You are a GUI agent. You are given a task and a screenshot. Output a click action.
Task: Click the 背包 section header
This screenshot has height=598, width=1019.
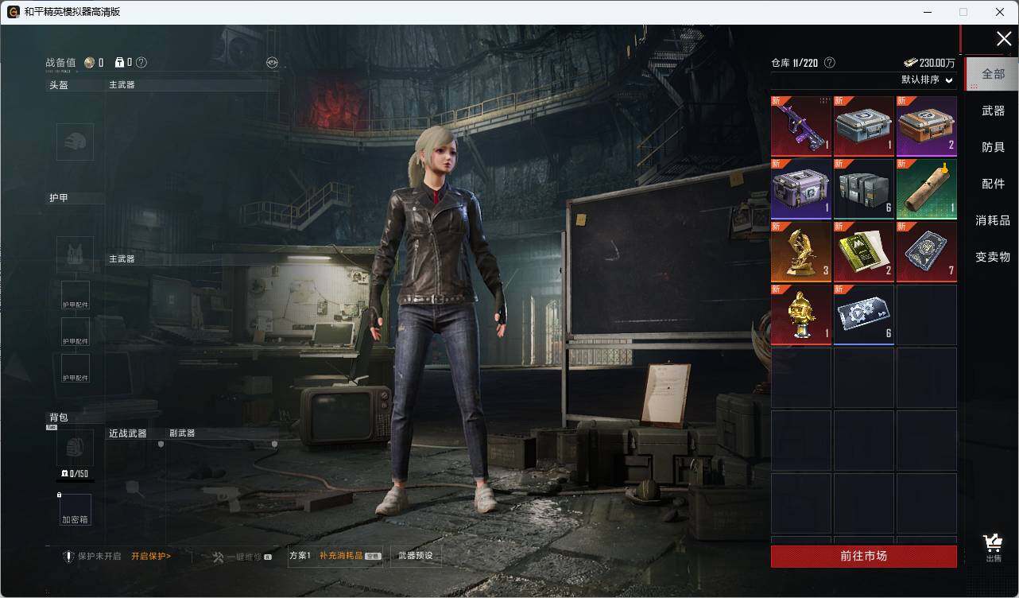(x=59, y=417)
